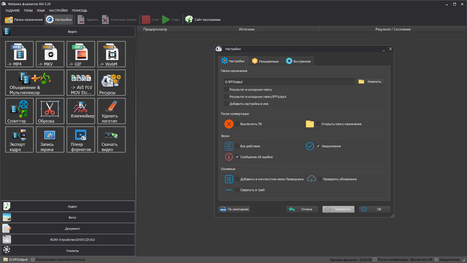Open the Плеер форматов tool
Image resolution: width=467 pixels, height=263 pixels.
click(x=81, y=139)
